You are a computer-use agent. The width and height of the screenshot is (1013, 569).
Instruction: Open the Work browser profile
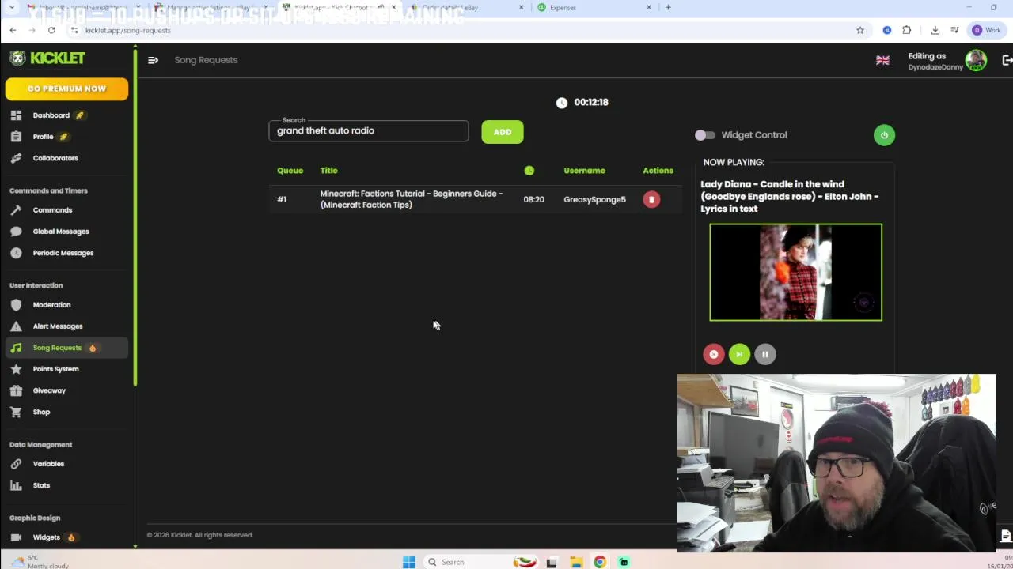click(x=987, y=30)
